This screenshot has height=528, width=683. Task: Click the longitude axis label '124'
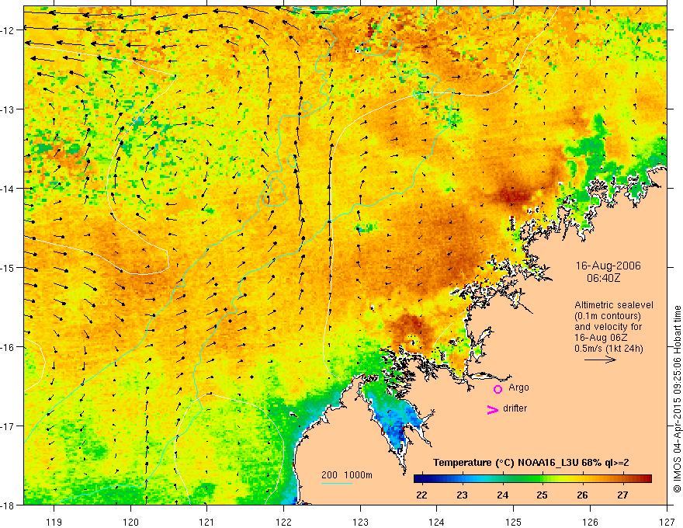[437, 522]
